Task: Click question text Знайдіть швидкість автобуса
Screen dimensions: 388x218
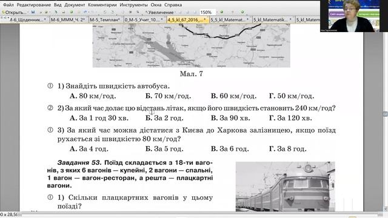Action: 118,86
